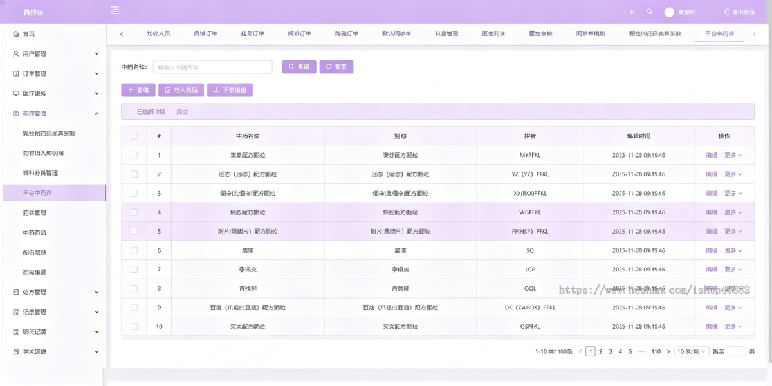Click 清空 to clear the selection
772x386 pixels.
point(182,112)
